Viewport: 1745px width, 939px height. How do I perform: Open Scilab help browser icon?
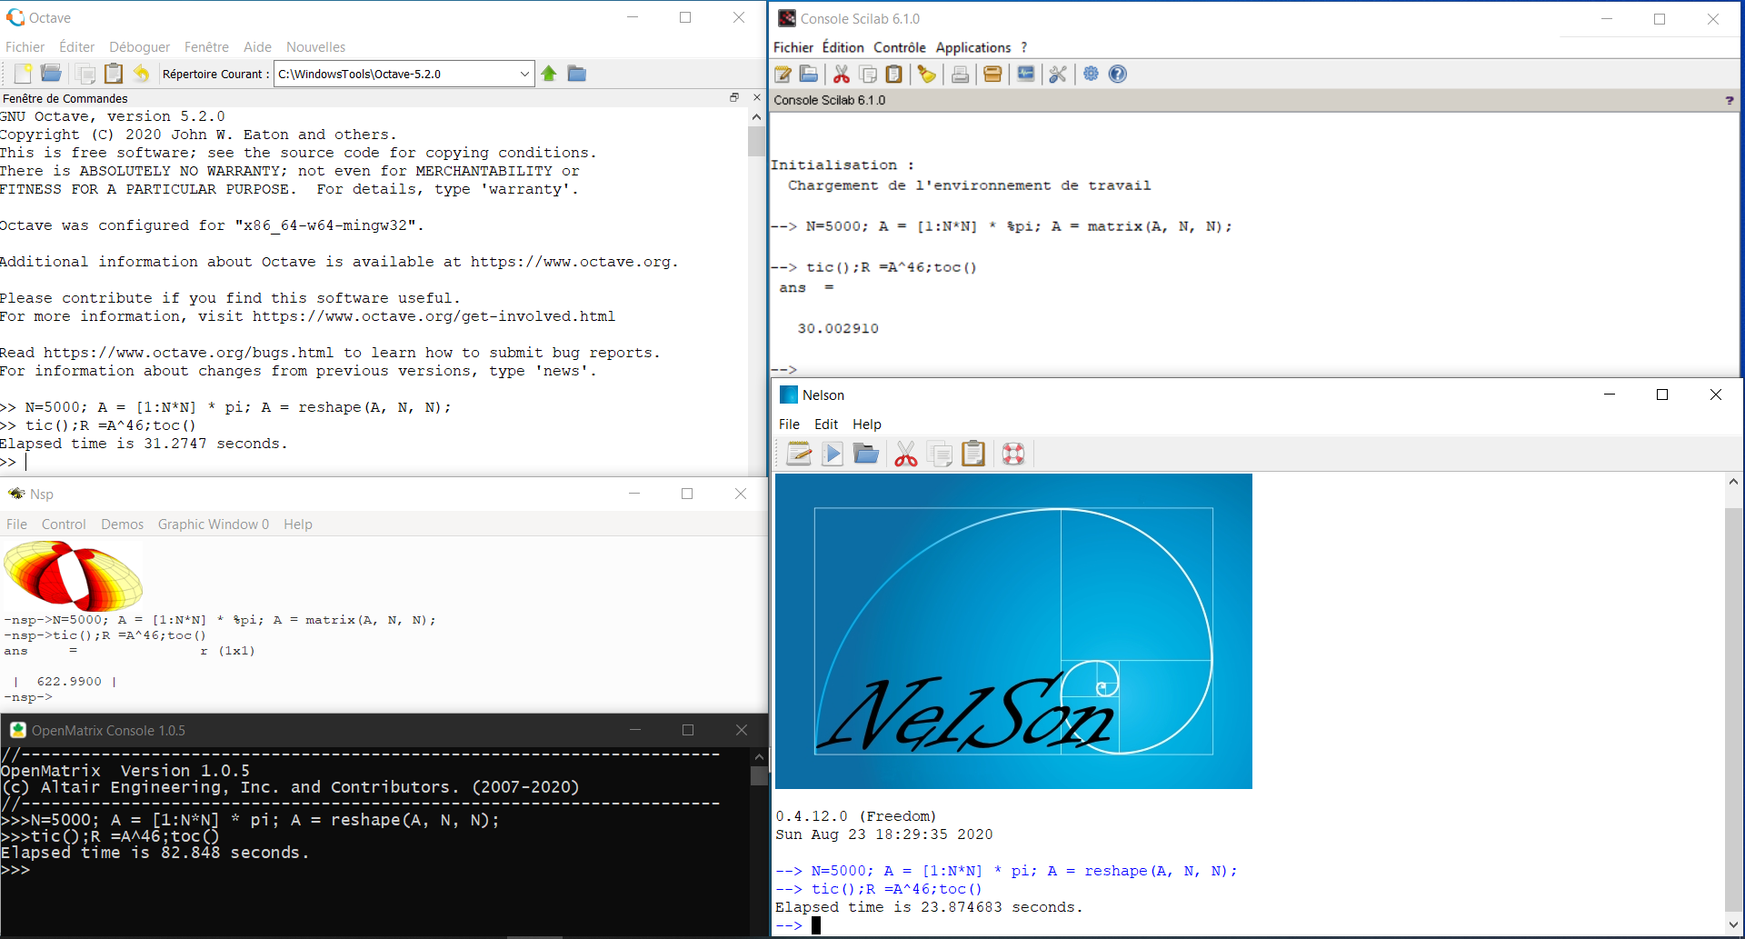click(1118, 75)
